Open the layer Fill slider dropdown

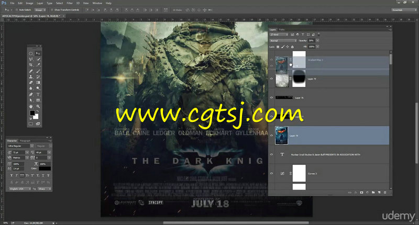[x=318, y=47]
